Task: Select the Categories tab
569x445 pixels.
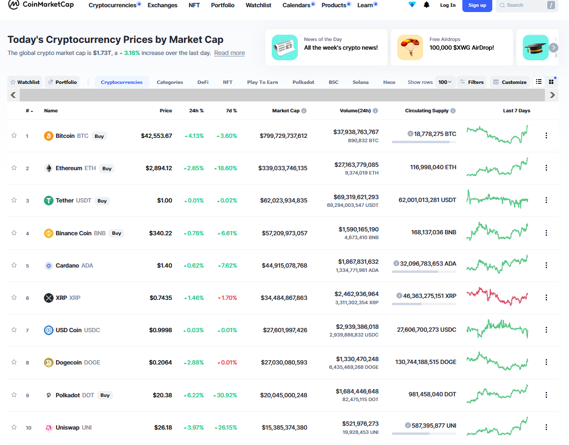Action: click(x=170, y=82)
